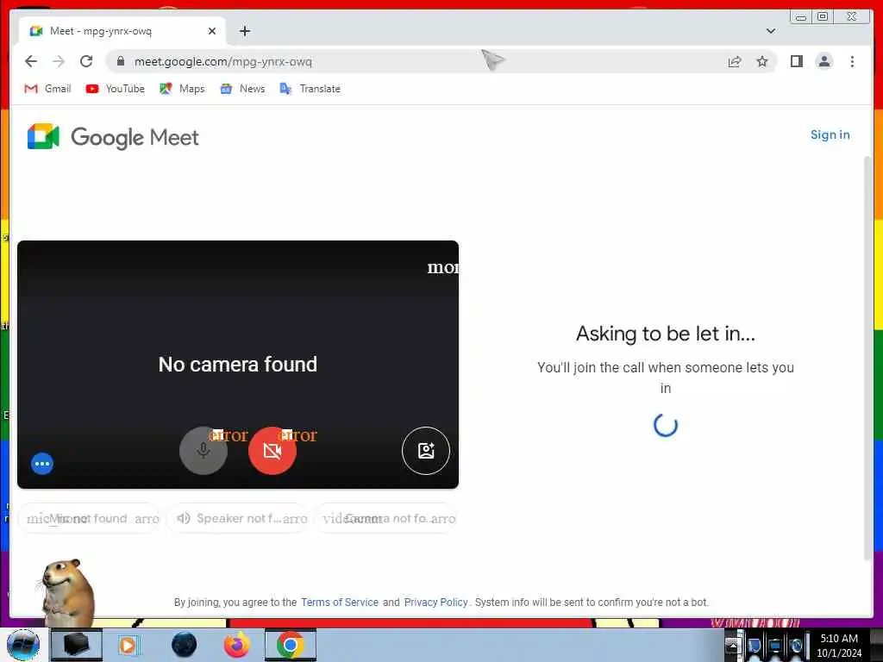The height and width of the screenshot is (662, 883).
Task: Click the Google Meet logo
Action: click(x=113, y=137)
